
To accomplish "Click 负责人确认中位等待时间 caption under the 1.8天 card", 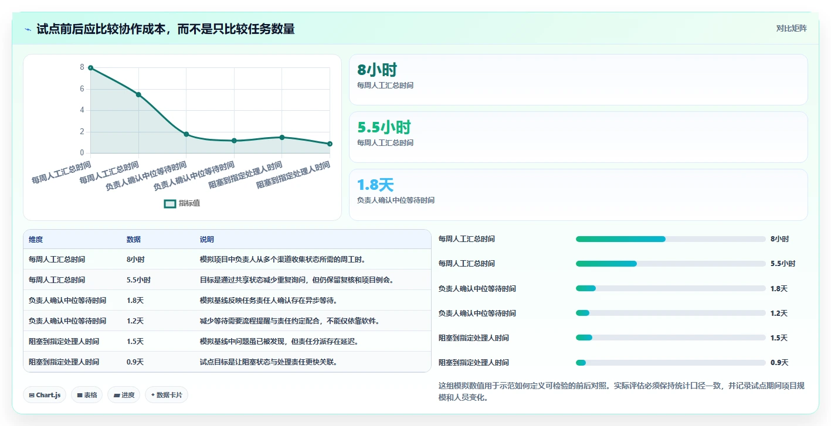I will pyautogui.click(x=396, y=200).
